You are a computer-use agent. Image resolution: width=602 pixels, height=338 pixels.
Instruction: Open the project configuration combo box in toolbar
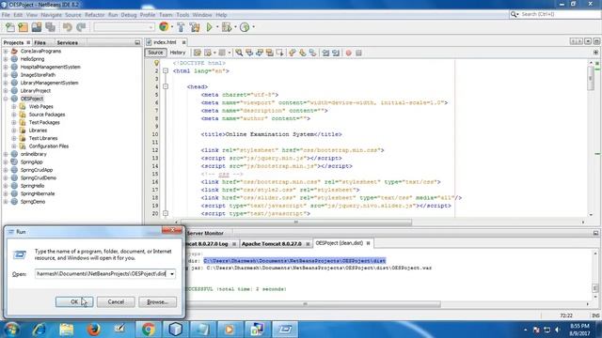click(124, 27)
